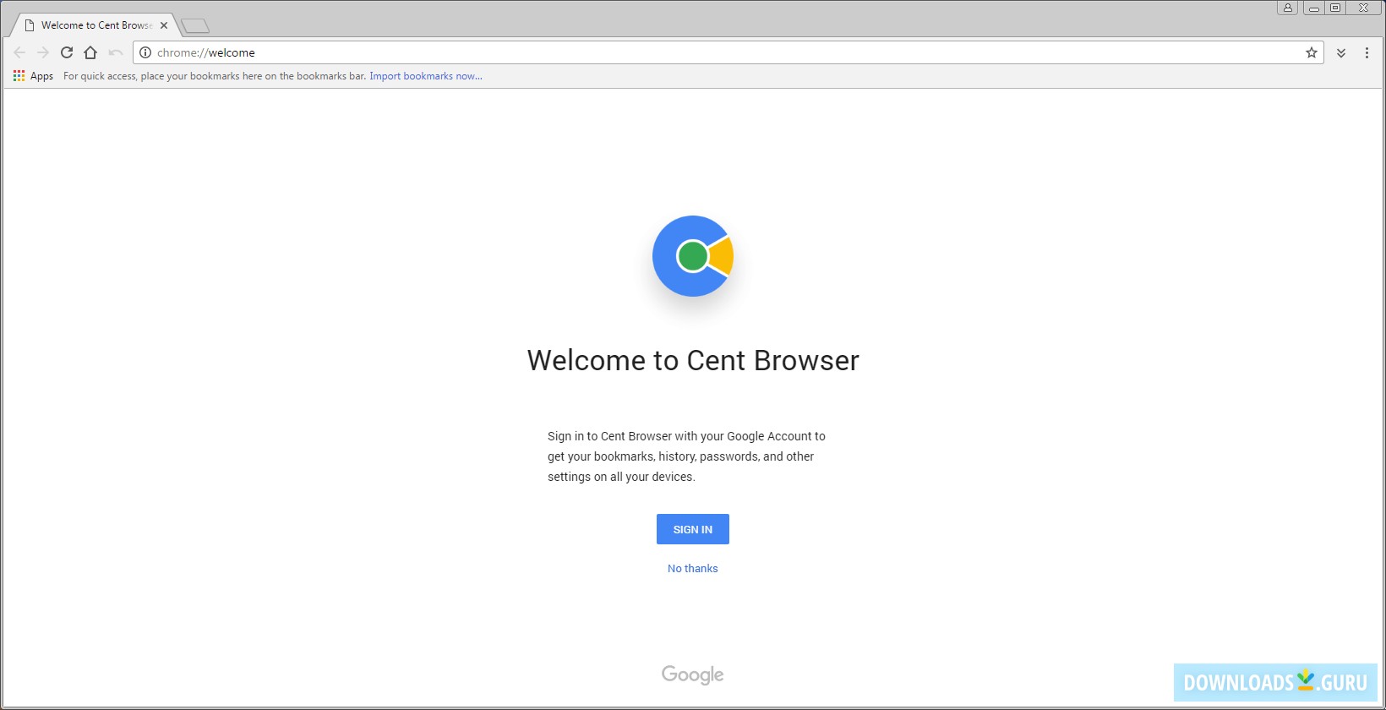Click the Google logo at page bottom
The width and height of the screenshot is (1386, 710).
tap(693, 674)
